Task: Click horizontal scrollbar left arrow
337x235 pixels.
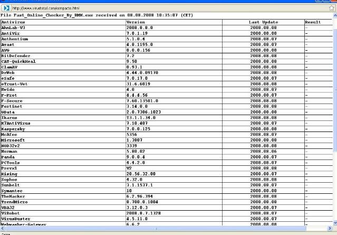Action: 2,228
